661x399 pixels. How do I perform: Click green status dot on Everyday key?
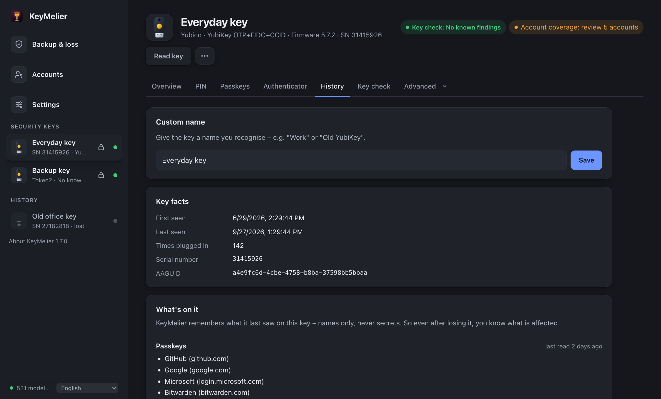[115, 147]
